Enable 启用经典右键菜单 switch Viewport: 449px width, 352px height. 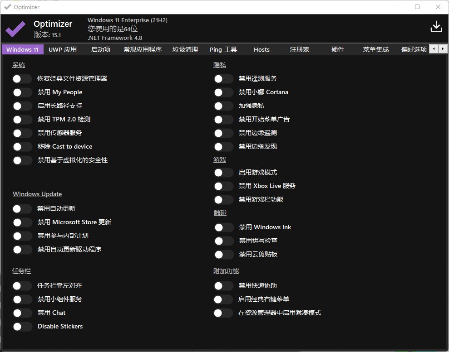tap(223, 299)
